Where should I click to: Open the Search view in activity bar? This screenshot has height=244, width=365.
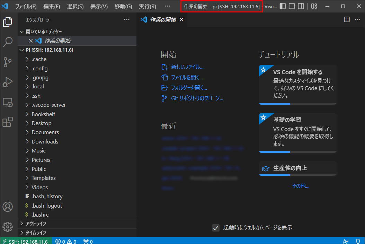(x=8, y=42)
